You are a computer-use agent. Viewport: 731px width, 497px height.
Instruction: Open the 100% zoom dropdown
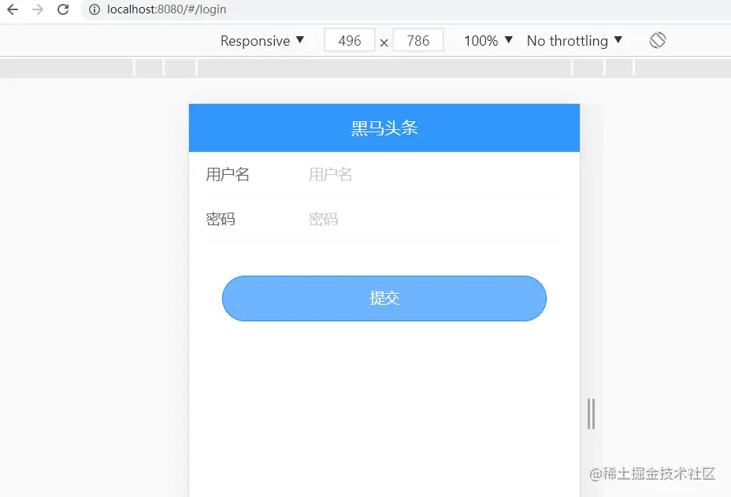click(x=488, y=40)
